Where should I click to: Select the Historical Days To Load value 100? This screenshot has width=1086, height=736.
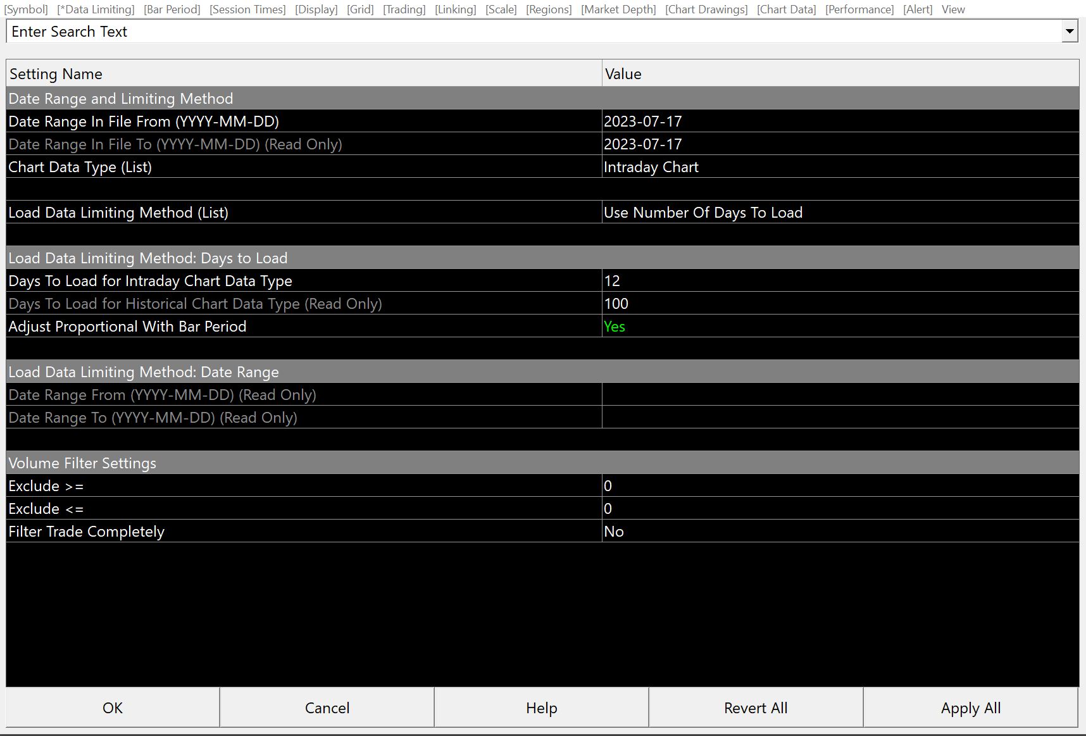(x=840, y=303)
